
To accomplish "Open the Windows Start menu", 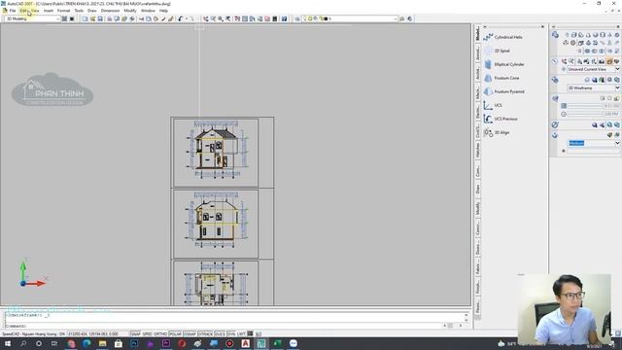I will click(x=8, y=343).
